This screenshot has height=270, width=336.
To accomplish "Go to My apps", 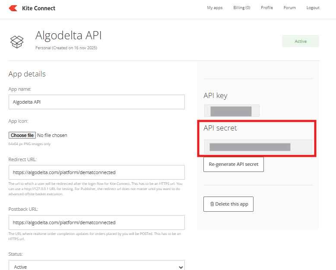I will [x=215, y=8].
